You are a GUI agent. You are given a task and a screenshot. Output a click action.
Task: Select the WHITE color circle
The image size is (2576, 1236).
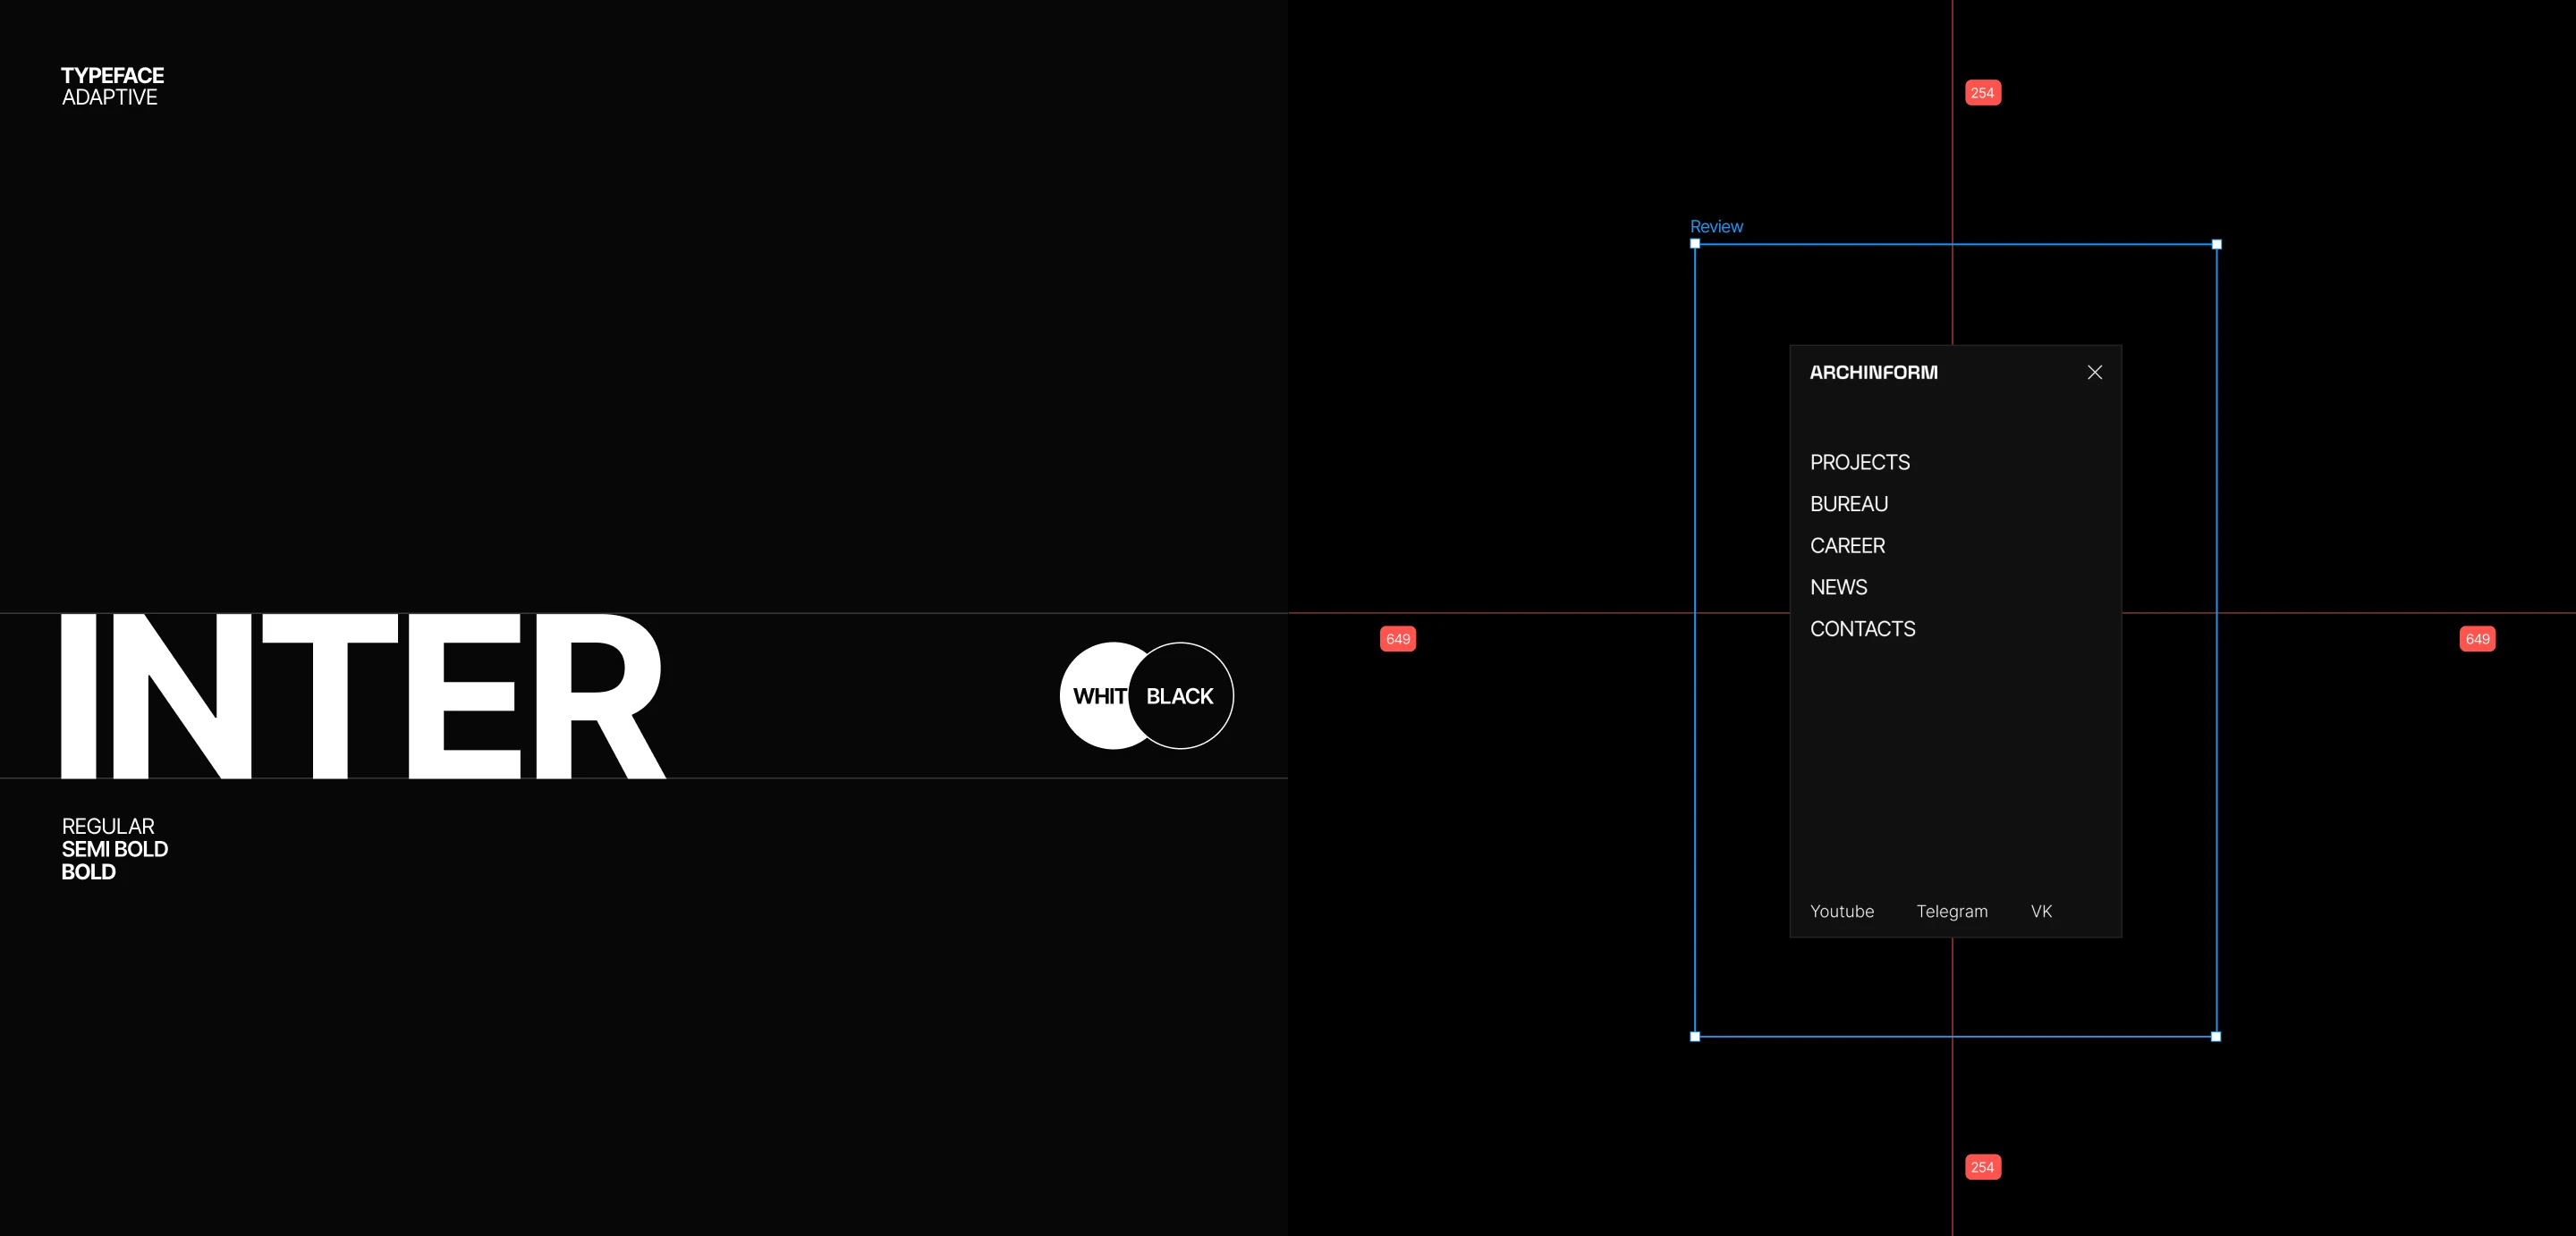click(1094, 695)
